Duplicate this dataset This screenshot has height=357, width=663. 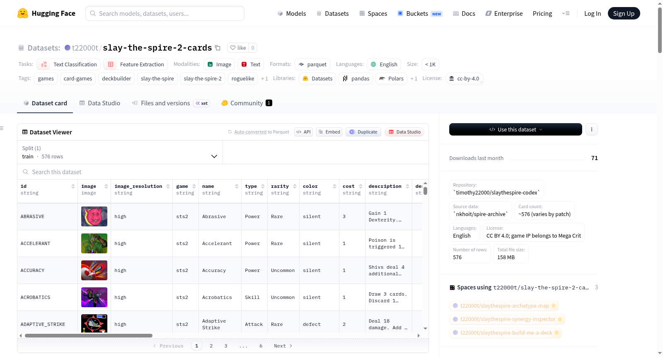point(363,132)
